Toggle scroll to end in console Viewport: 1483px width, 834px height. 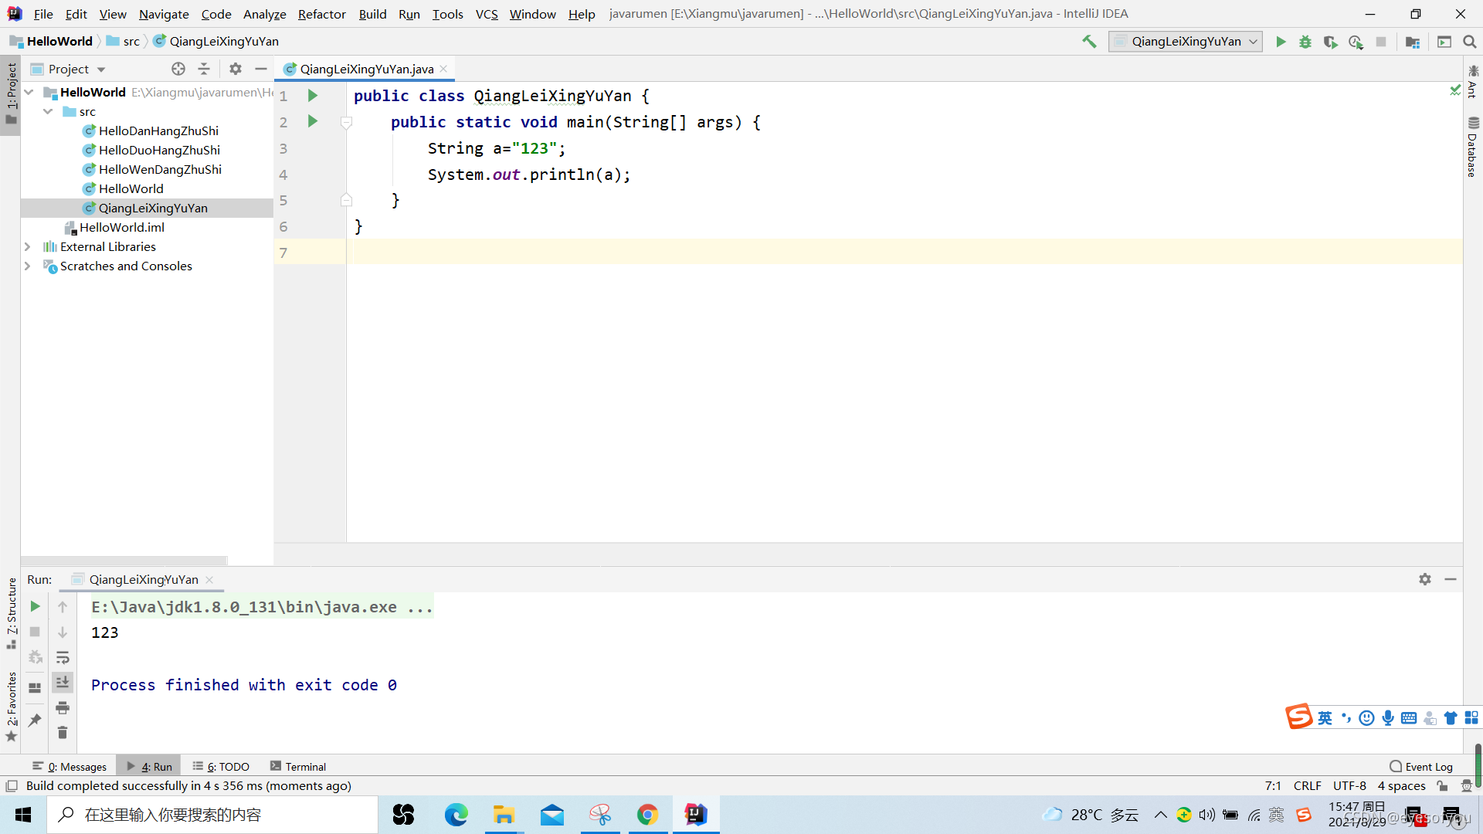(x=63, y=682)
